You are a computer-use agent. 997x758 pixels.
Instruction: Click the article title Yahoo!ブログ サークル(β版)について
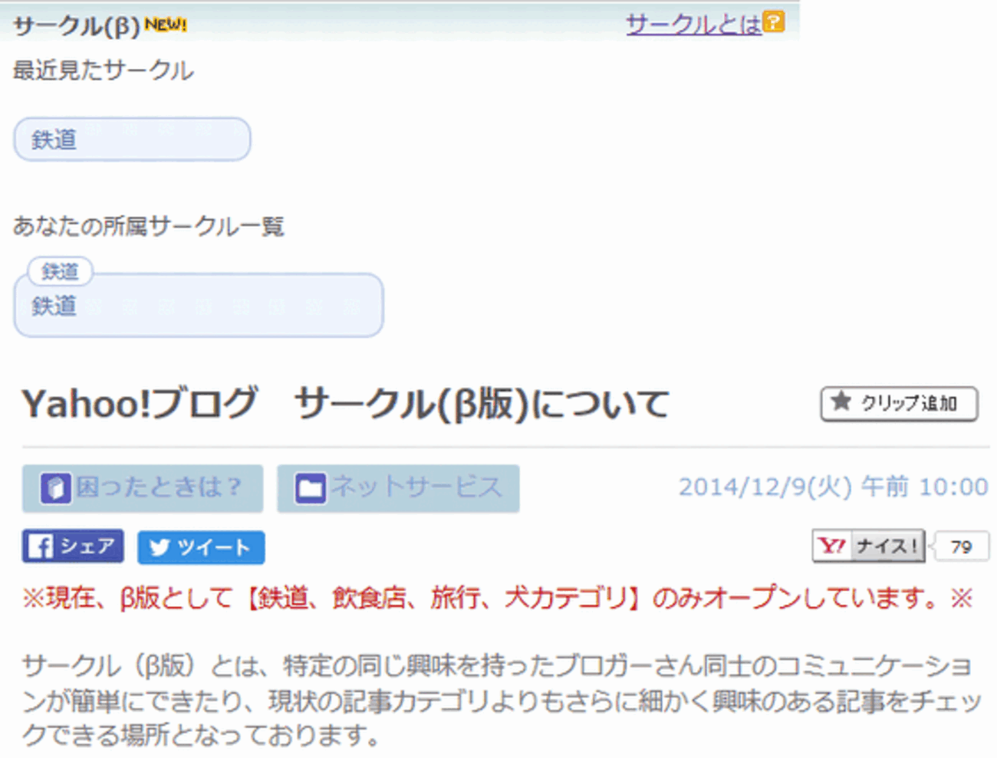(x=345, y=403)
